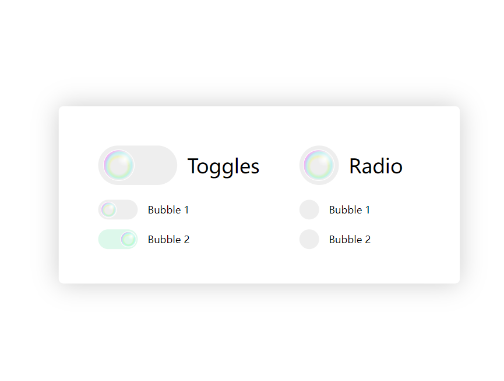504x381 pixels.
Task: Click the bubble inside the large radio button
Action: coord(319,165)
